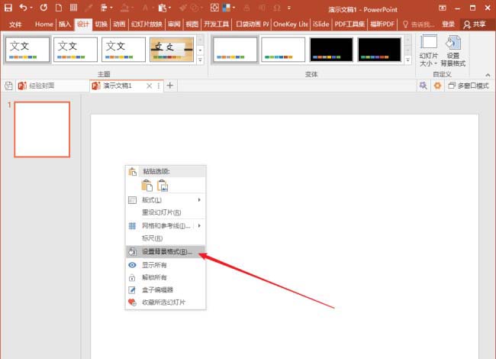The height and width of the screenshot is (359, 496).
Task: Add a new document tab with plus
Action: [x=170, y=86]
